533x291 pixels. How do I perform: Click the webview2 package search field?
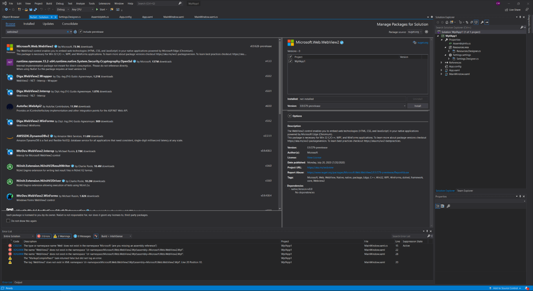37,32
